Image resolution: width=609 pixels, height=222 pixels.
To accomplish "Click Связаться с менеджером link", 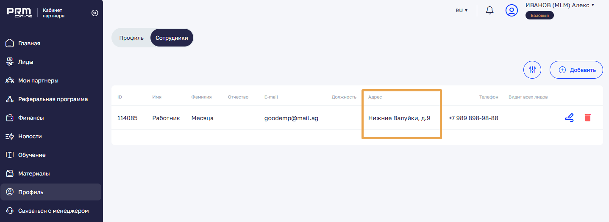I will pos(53,211).
